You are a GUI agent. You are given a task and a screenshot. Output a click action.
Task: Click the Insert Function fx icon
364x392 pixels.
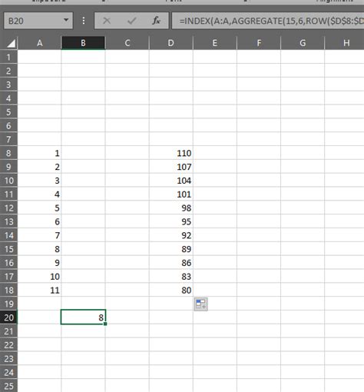[x=156, y=21]
